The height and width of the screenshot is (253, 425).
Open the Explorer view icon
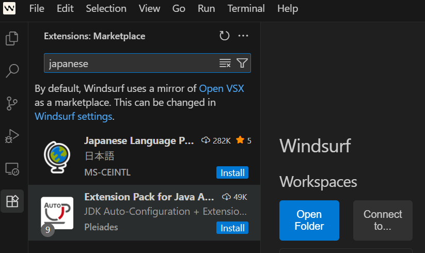click(x=12, y=38)
